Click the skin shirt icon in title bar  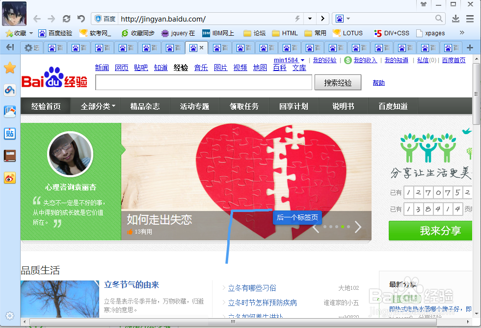423,4
